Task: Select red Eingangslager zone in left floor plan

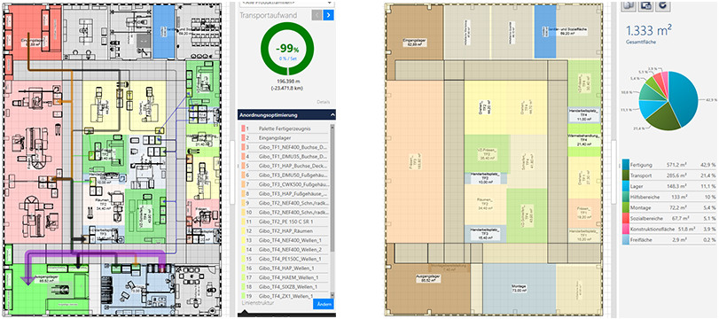Action: (x=32, y=33)
